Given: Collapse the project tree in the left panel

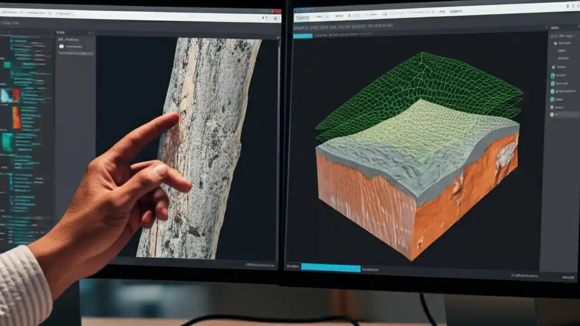Looking at the screenshot, I should pos(5,31).
